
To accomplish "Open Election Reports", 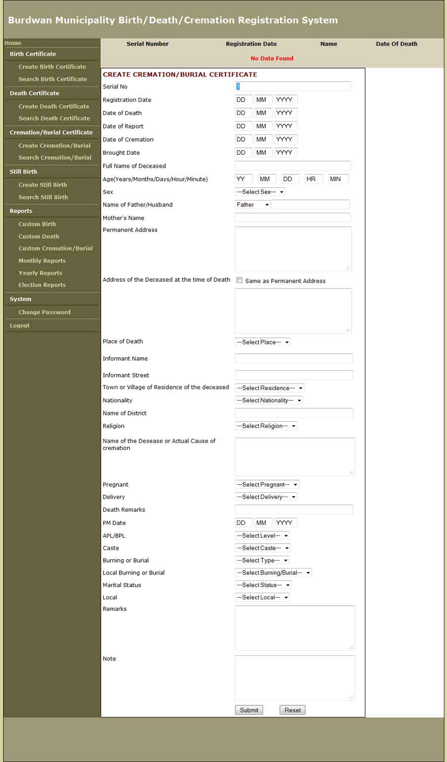I will (42, 285).
